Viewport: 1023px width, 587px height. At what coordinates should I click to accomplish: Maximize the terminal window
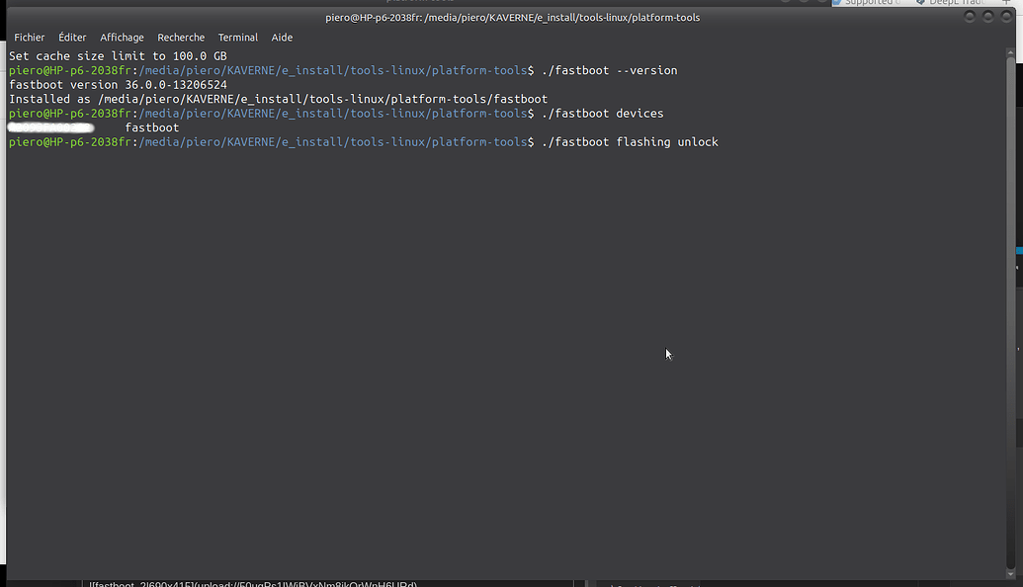(988, 17)
